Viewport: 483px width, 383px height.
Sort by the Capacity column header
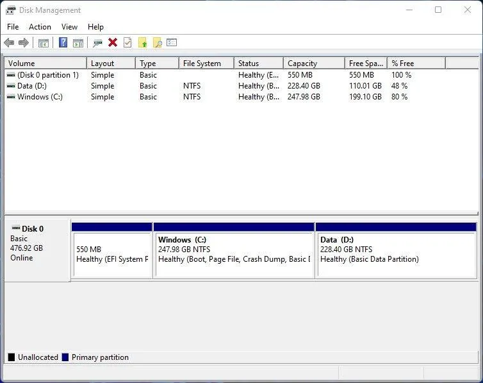[x=314, y=64]
